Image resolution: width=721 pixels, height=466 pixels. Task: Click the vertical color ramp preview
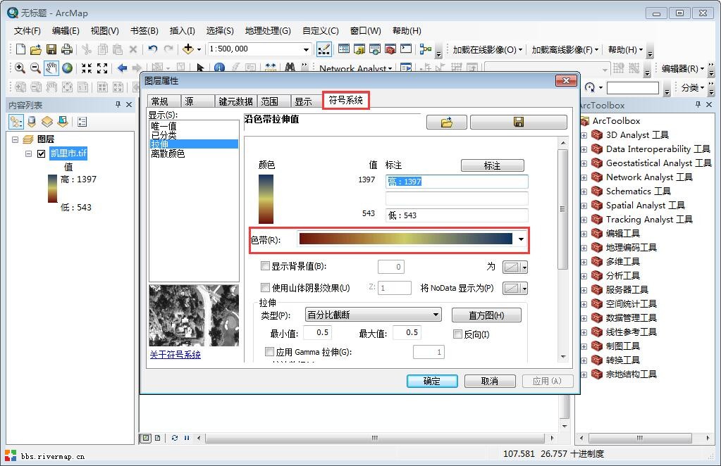pyautogui.click(x=266, y=199)
